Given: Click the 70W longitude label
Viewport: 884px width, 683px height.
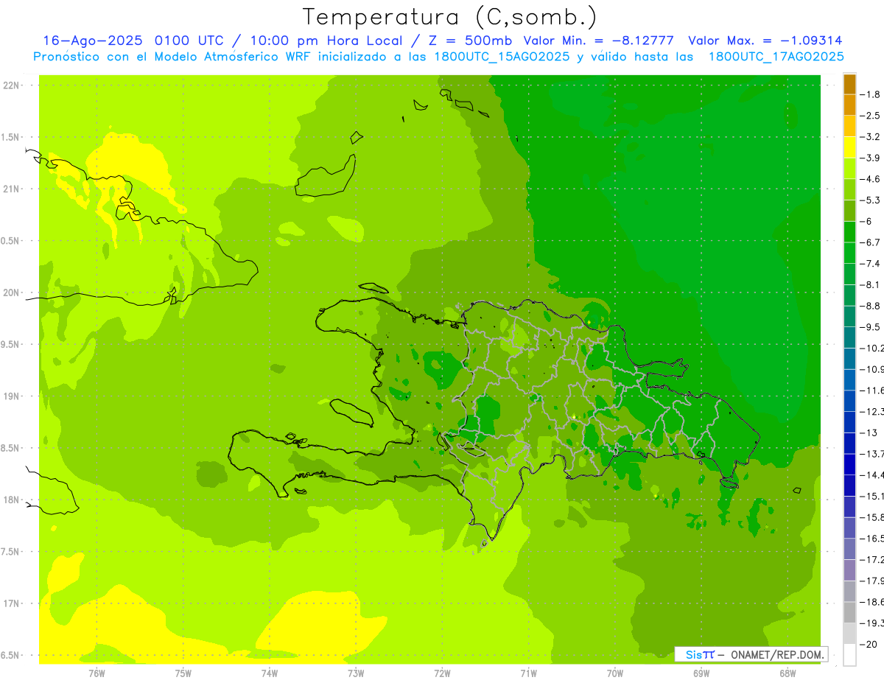Looking at the screenshot, I should coord(615,673).
